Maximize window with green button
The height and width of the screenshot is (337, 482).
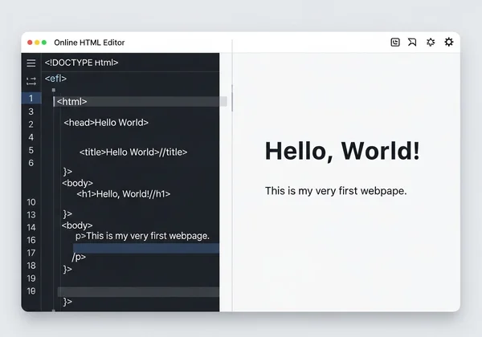(x=44, y=43)
